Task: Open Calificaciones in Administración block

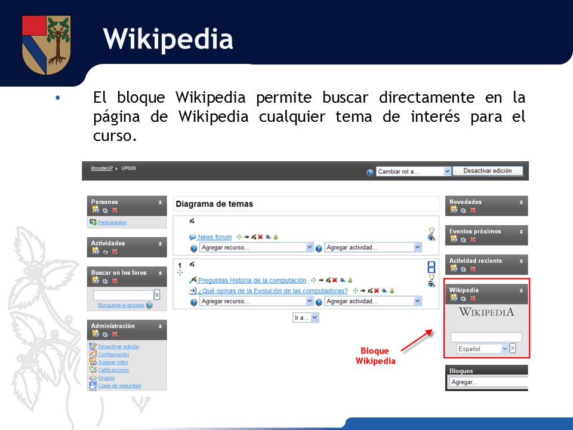Action: tap(113, 370)
